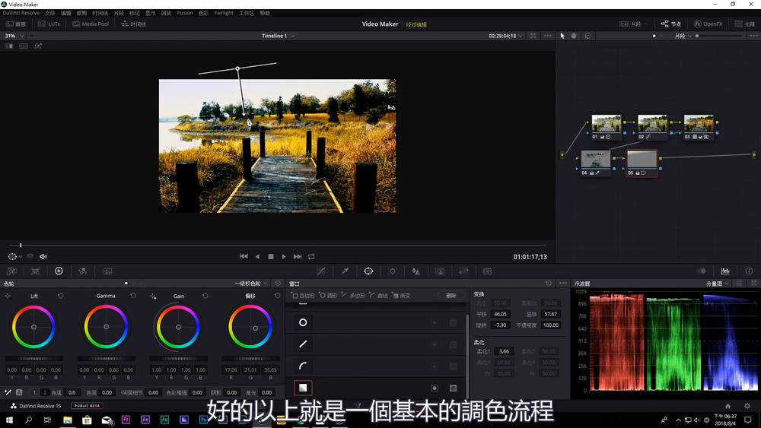
Task: Select the gradient window shape
Action: [303, 388]
